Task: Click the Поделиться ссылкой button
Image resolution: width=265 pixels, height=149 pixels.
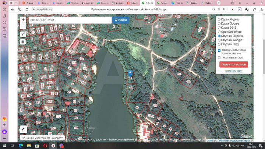Action: (x=234, y=64)
